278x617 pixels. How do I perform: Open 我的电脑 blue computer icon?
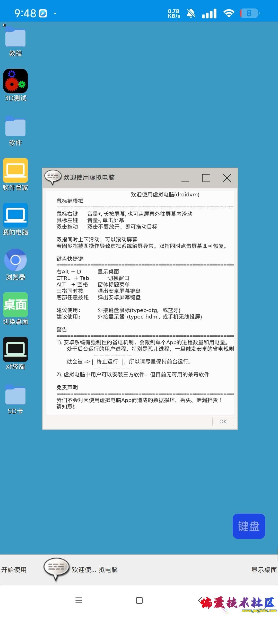pyautogui.click(x=15, y=215)
